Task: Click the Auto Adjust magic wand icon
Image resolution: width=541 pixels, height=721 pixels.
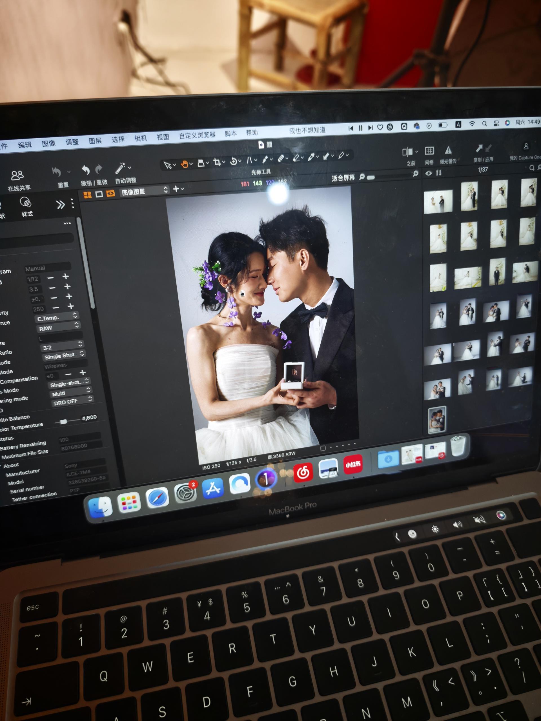Action: pyautogui.click(x=120, y=169)
